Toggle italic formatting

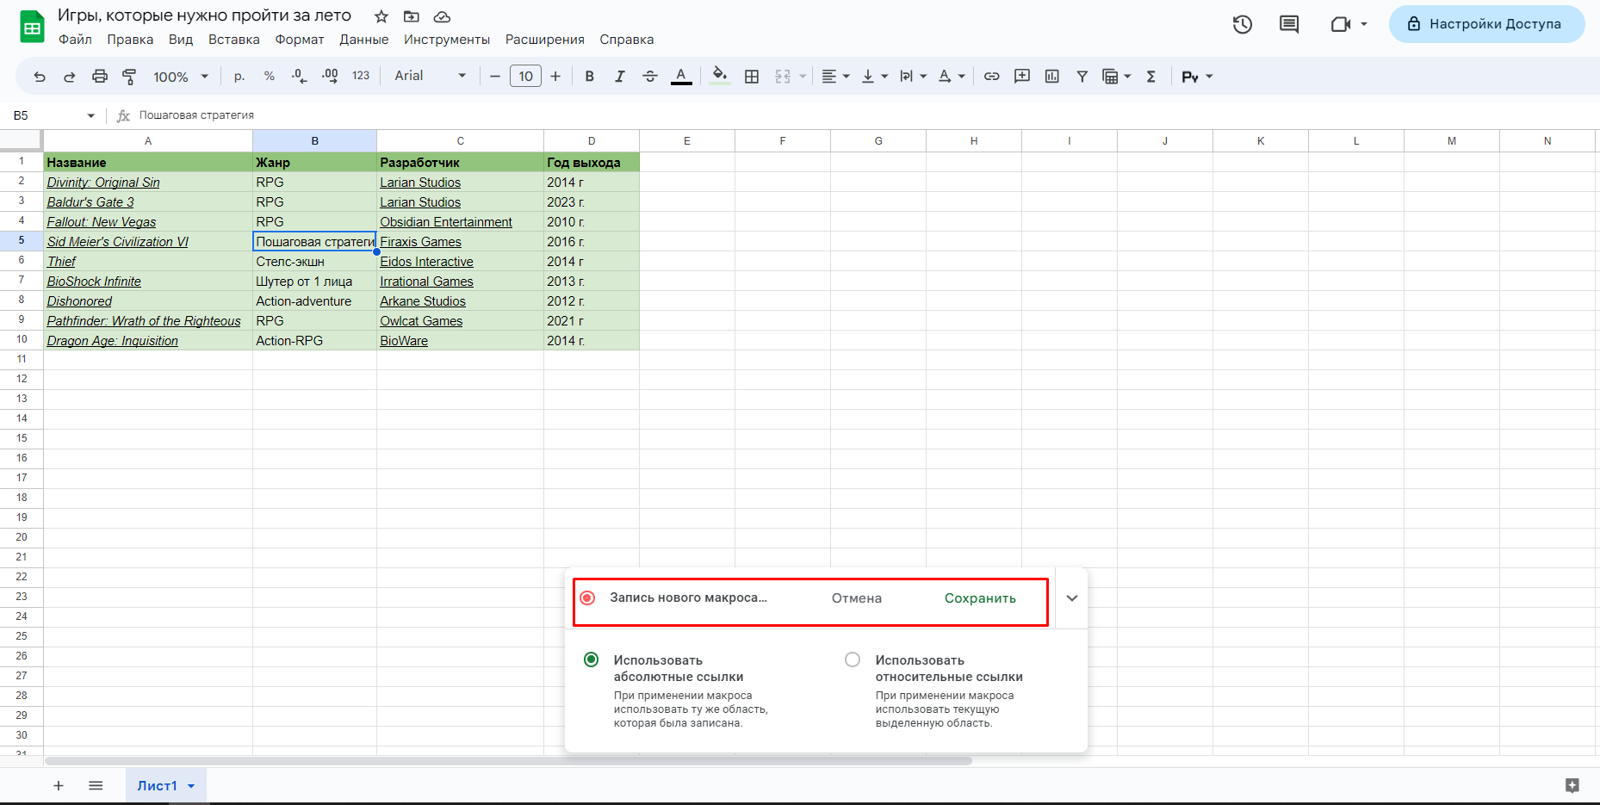tap(620, 77)
